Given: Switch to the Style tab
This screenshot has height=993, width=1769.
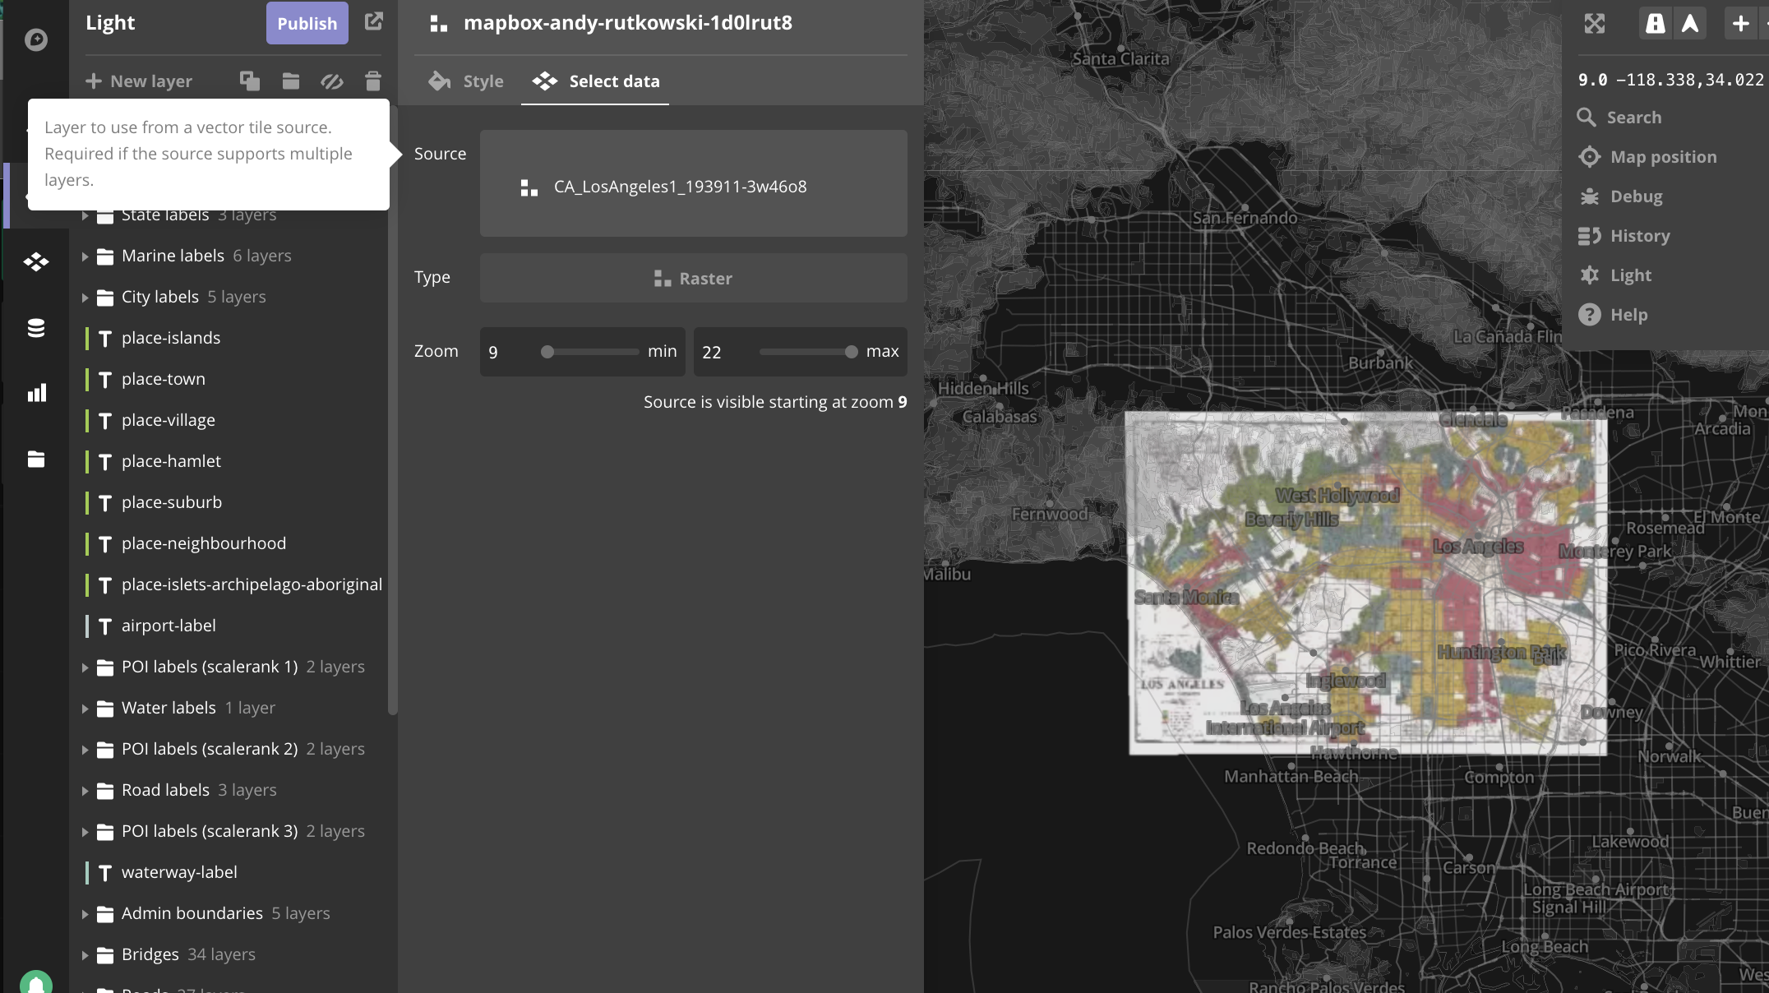Looking at the screenshot, I should [466, 81].
